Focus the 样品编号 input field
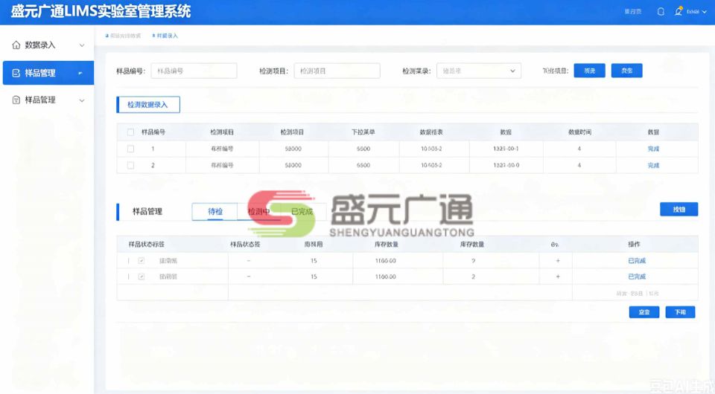This screenshot has width=715, height=394. point(194,71)
